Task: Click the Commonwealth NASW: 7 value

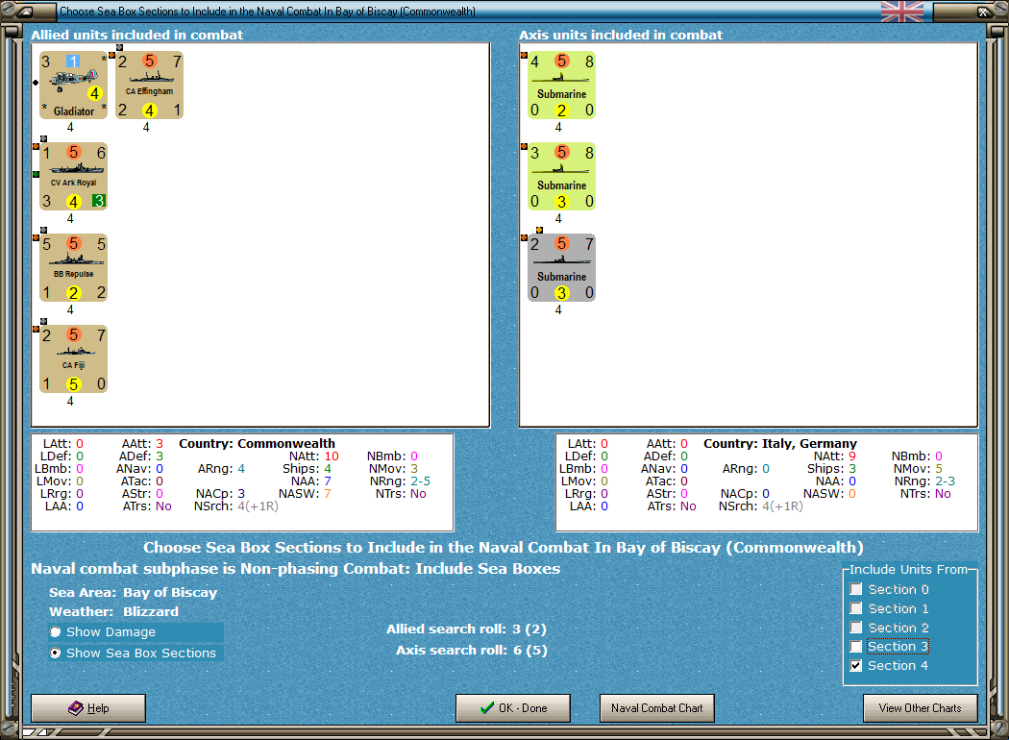Action: point(327,494)
